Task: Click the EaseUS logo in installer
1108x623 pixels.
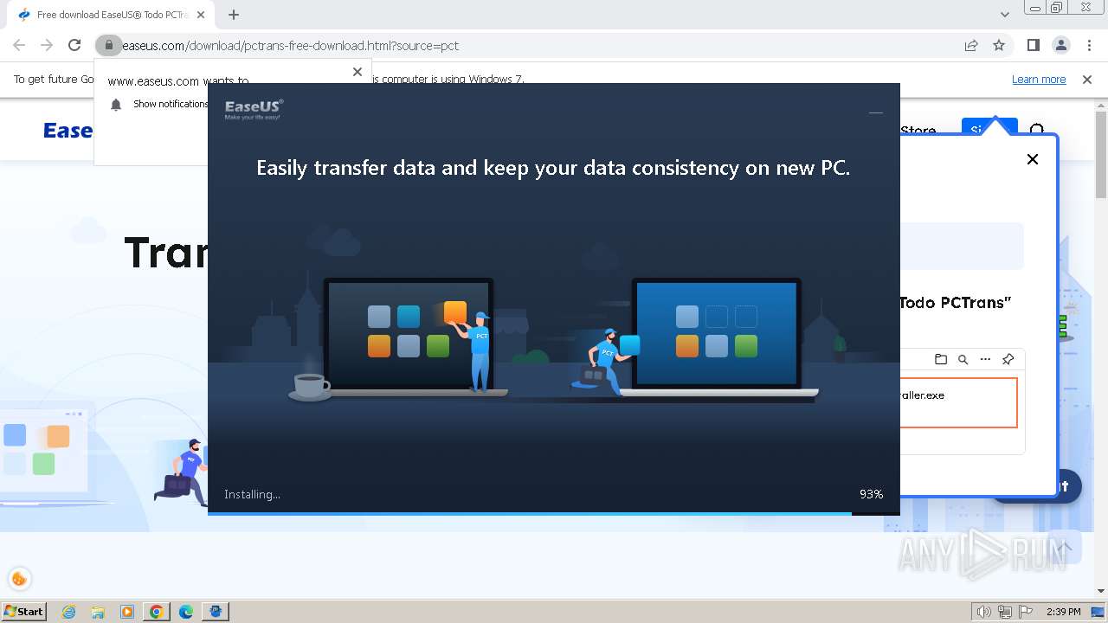Action: pyautogui.click(x=254, y=109)
